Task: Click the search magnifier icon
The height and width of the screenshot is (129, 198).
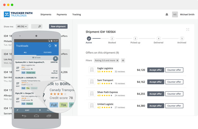Action: pos(40,26)
